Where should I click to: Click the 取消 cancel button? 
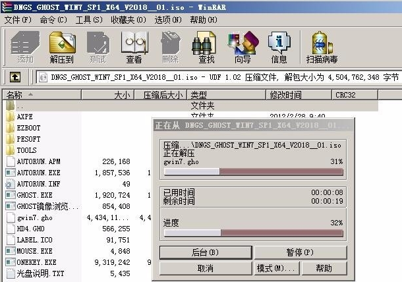(x=206, y=268)
